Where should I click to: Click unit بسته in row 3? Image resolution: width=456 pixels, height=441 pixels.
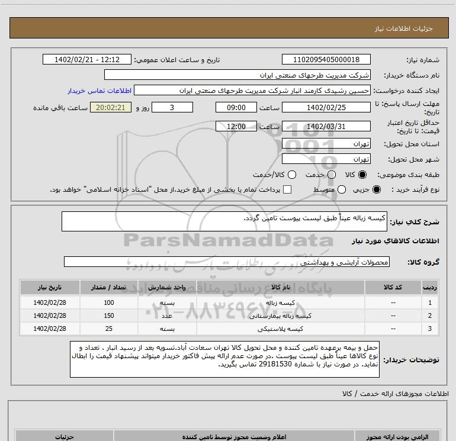[167, 329]
